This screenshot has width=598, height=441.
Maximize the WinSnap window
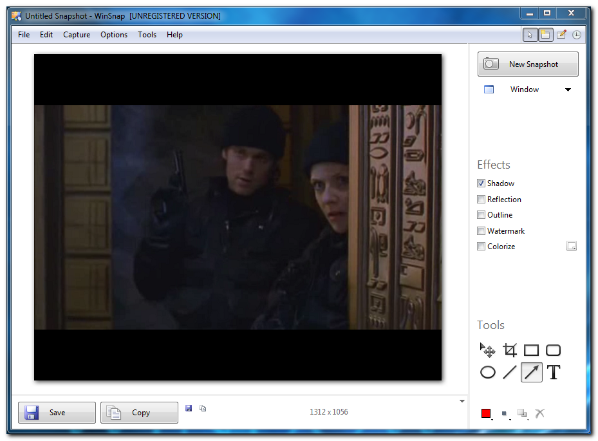pos(547,14)
